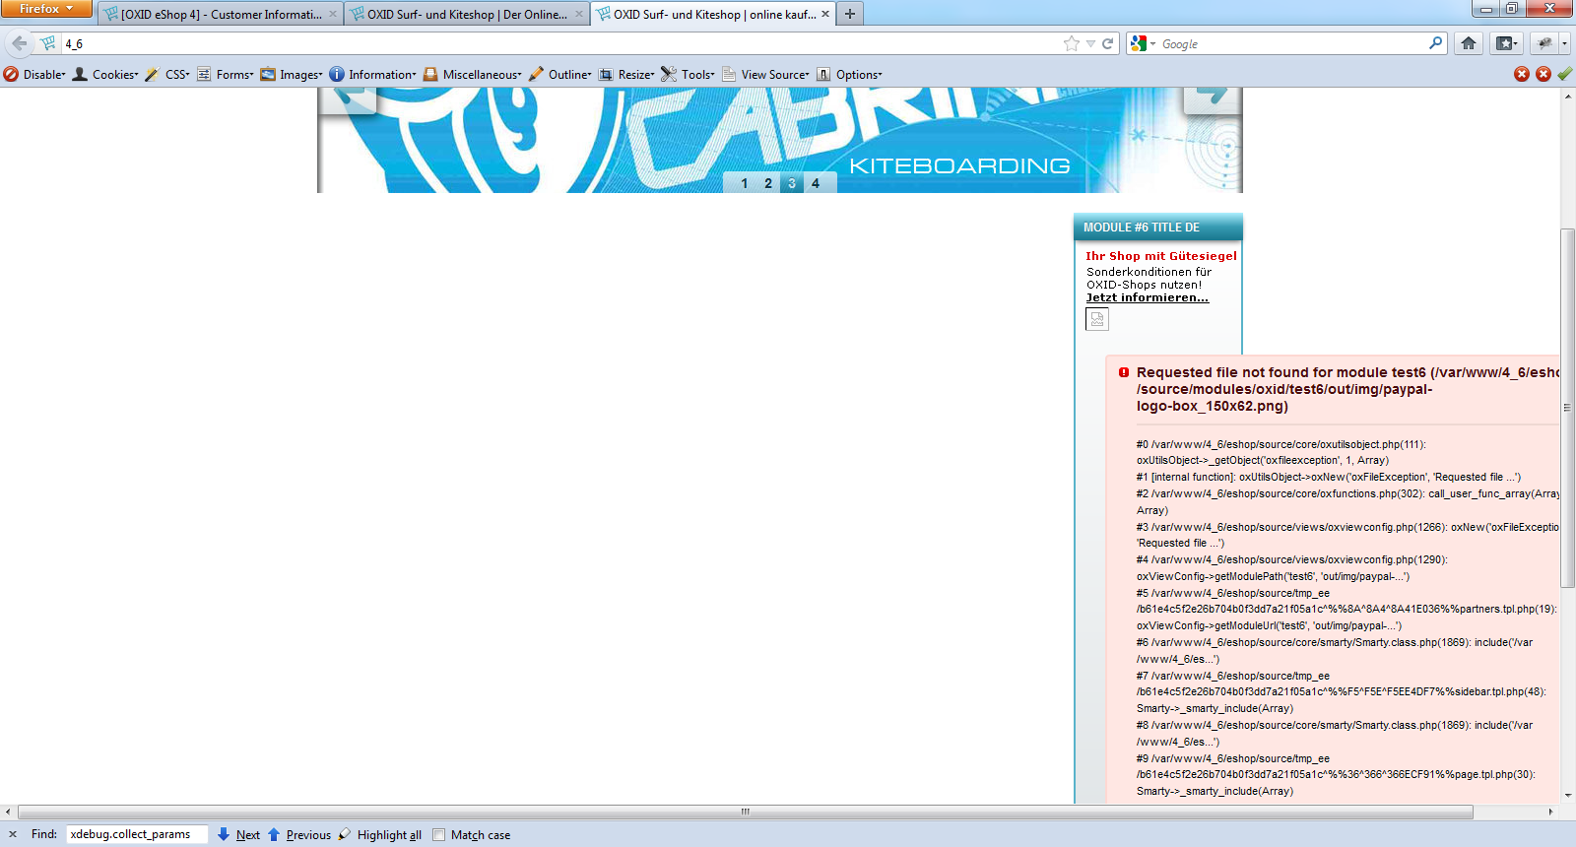Screen dimensions: 1576x847
Task: Click the broken image icon in sidebar
Action: [1097, 319]
